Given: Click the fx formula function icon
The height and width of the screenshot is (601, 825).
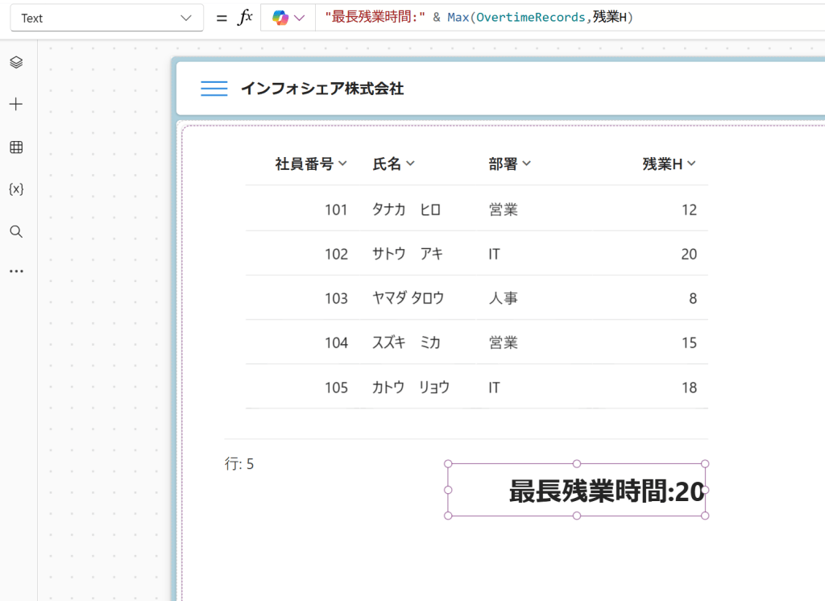Looking at the screenshot, I should 245,18.
